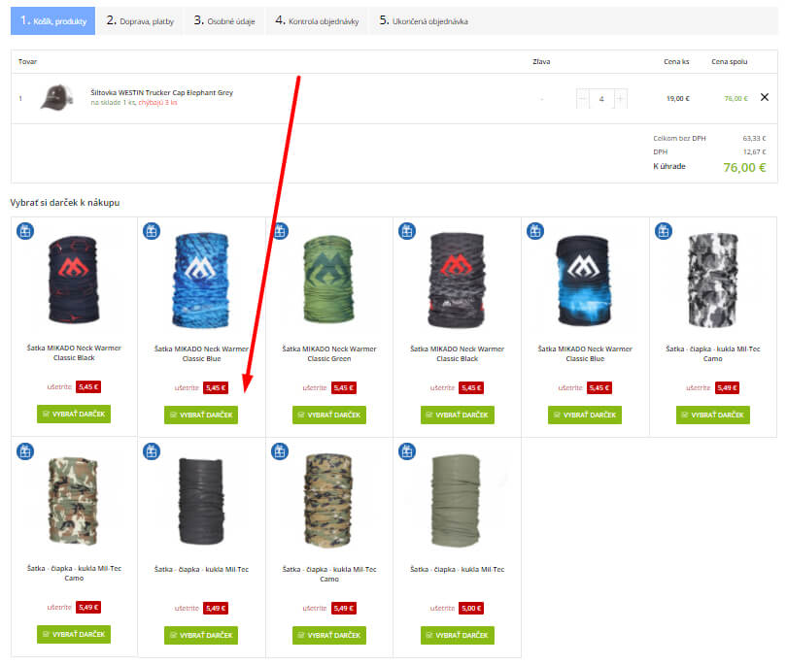Remove WESTIN Trucker Cap from cart
787x665 pixels.
pyautogui.click(x=765, y=97)
